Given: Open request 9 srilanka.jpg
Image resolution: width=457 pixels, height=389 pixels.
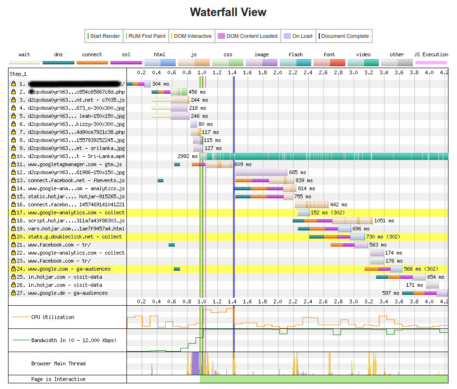Looking at the screenshot, I should click(76, 148).
